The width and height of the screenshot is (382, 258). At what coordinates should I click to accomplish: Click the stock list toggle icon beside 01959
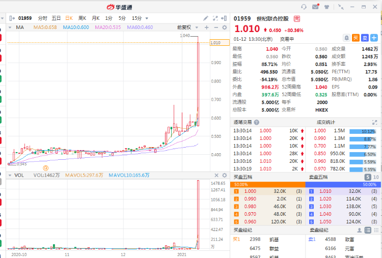[12, 18]
